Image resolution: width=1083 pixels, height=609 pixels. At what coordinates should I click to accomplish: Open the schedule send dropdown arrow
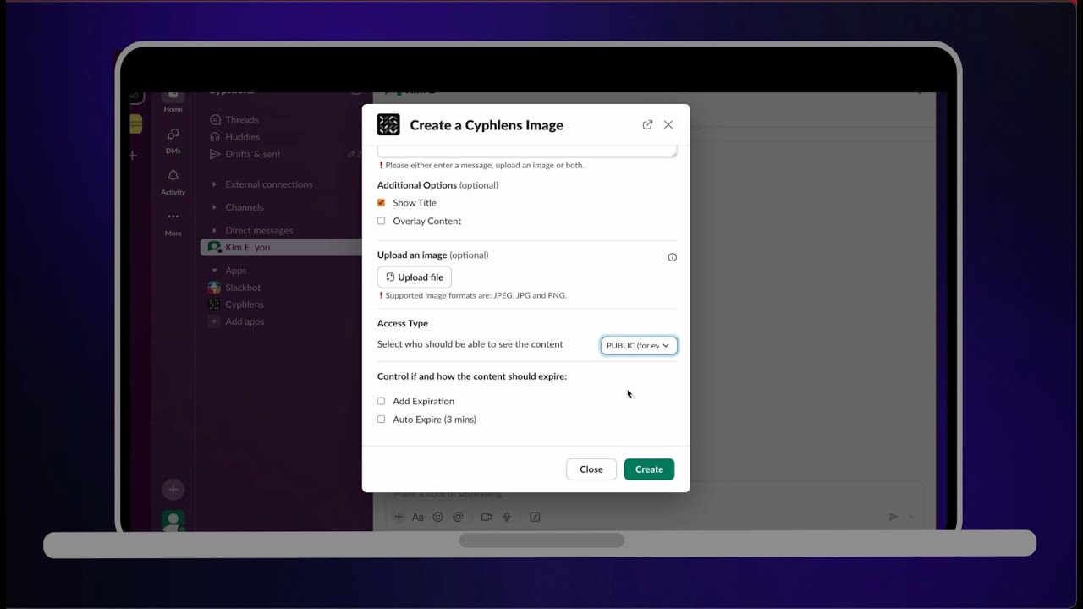point(911,517)
